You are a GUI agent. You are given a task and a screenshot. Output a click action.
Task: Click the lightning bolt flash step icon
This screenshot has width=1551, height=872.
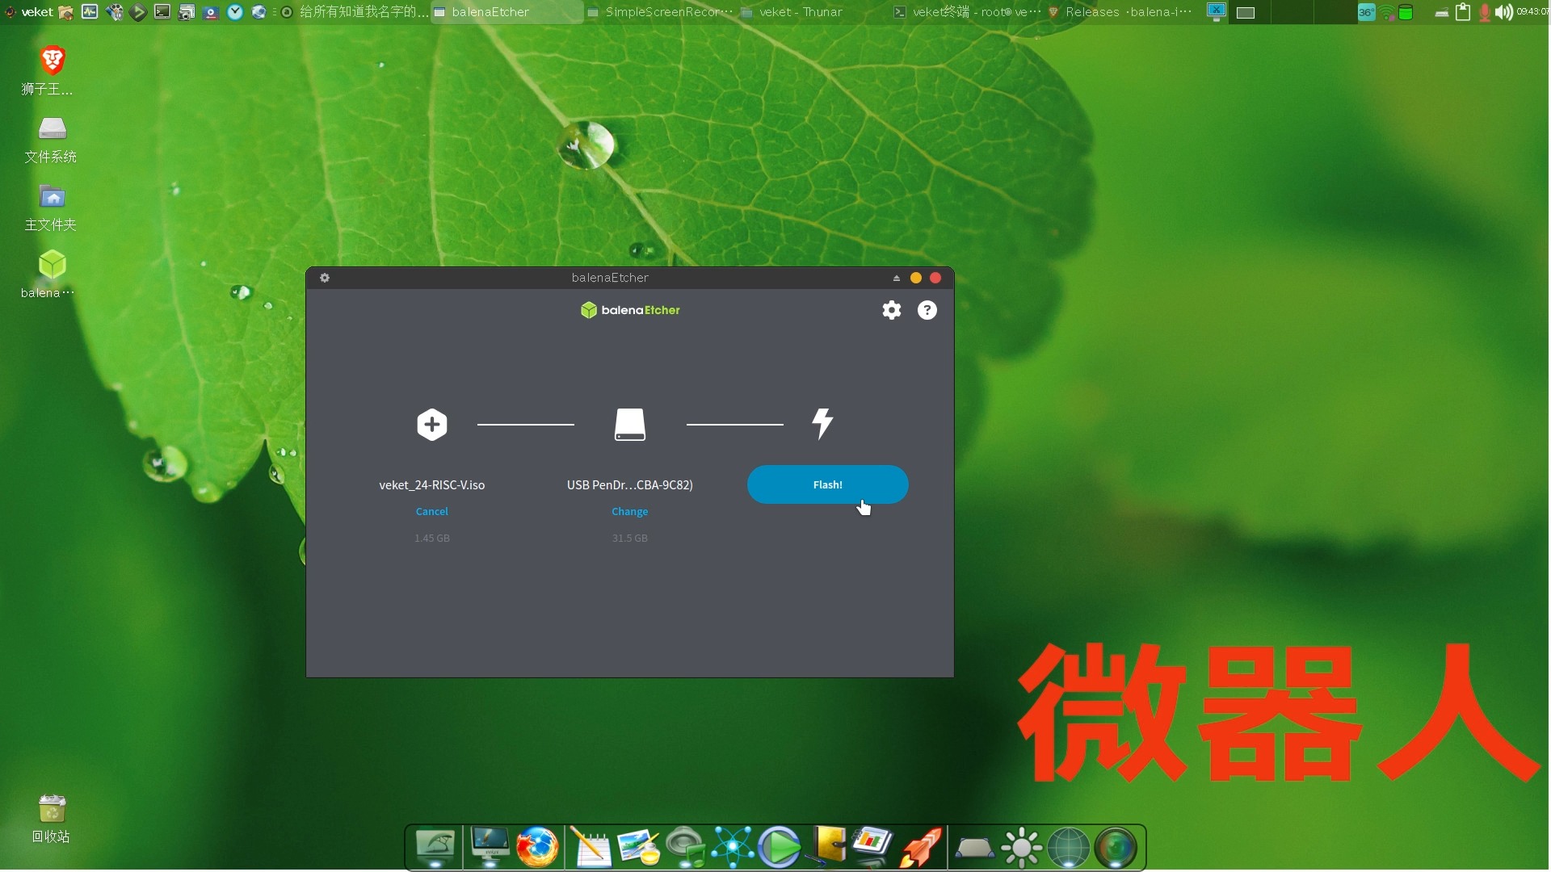coord(822,423)
